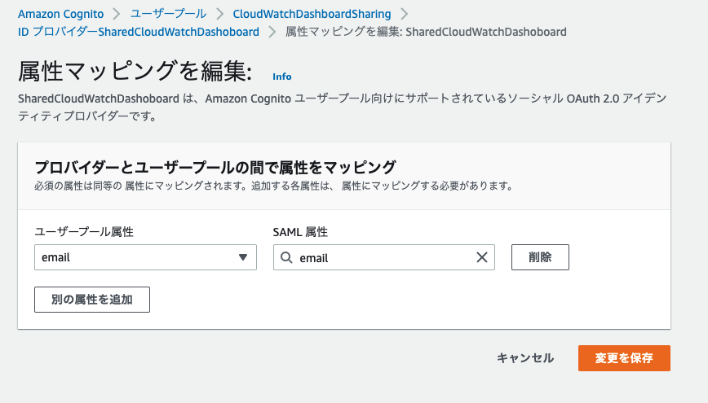Click the description starting with 必須の属性は同等の
This screenshot has width=708, height=403.
coord(273,186)
